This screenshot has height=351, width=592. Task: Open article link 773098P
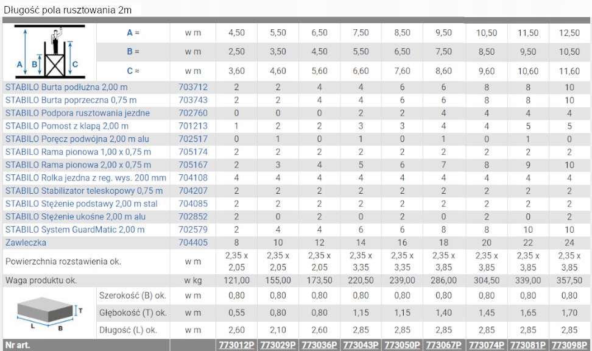(x=569, y=345)
